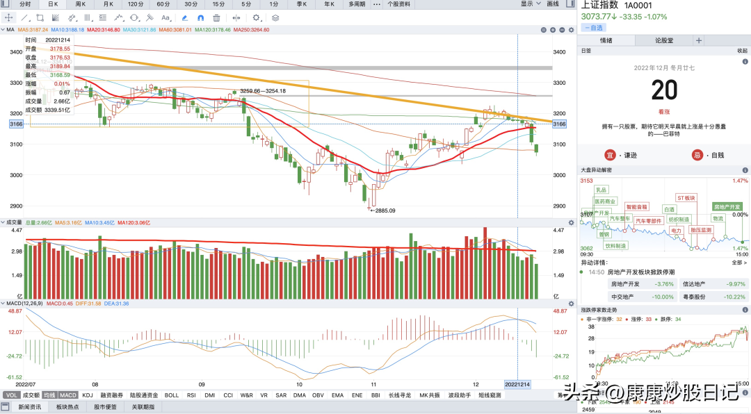Viewport: 751px width, 414px height.
Task: Select the crosshair cursor tool
Action: (9, 17)
